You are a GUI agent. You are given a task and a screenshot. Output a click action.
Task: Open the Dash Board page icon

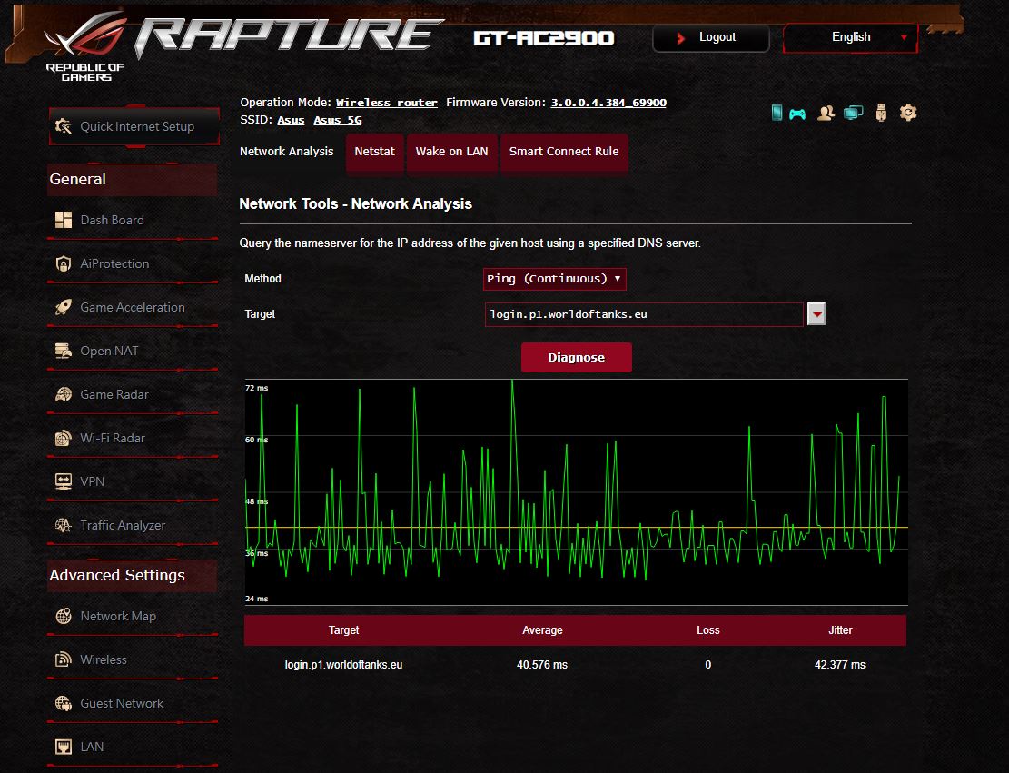pyautogui.click(x=64, y=220)
